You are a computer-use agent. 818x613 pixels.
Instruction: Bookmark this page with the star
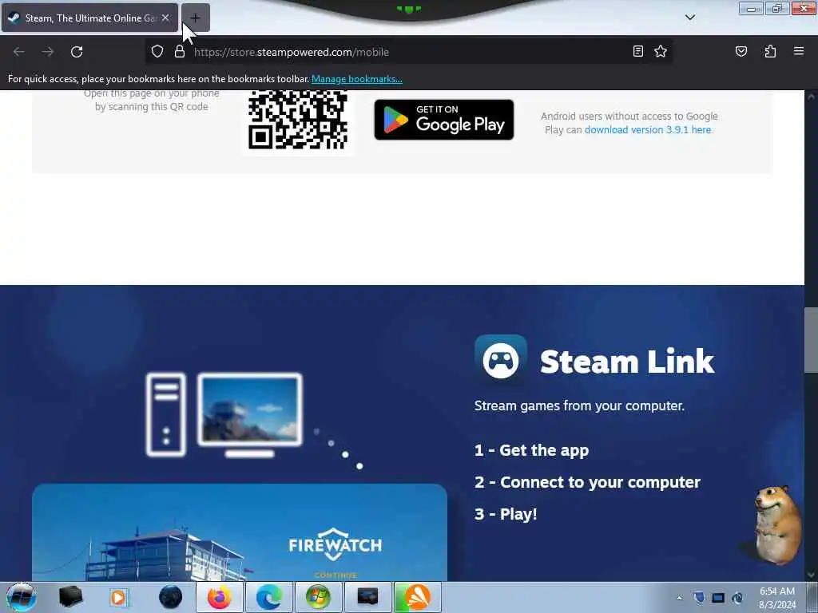click(661, 51)
